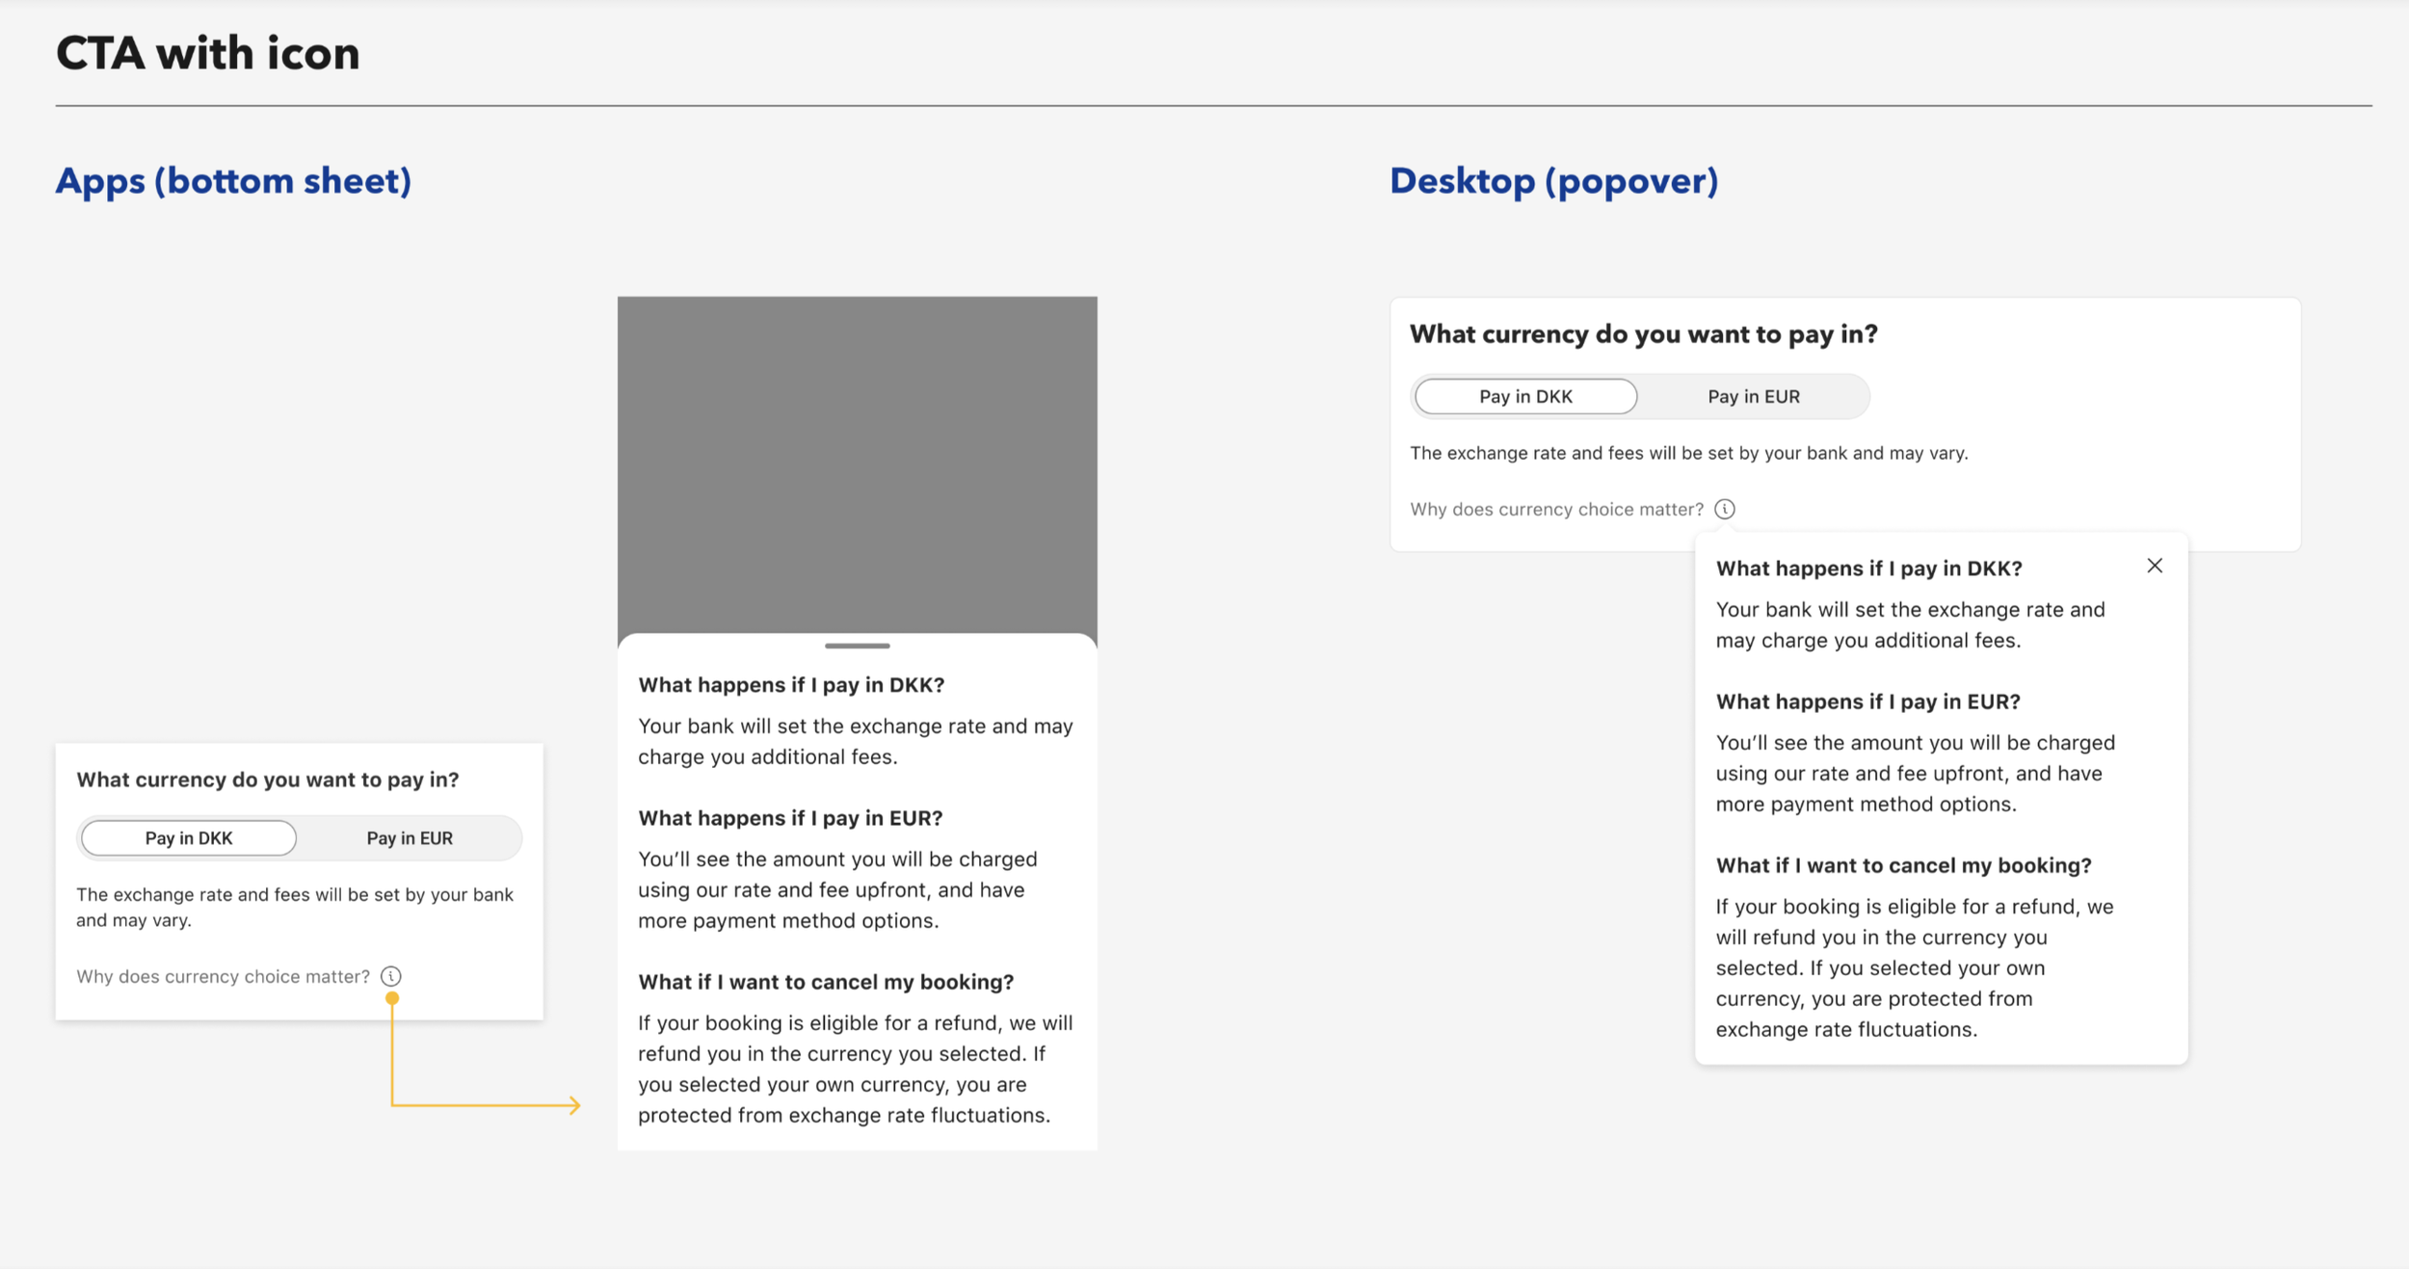Click the yellow connector dot under info icon

pyautogui.click(x=392, y=998)
